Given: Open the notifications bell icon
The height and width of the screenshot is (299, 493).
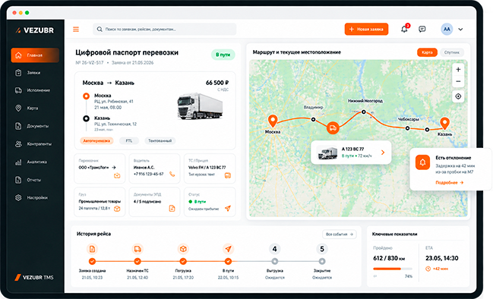Looking at the screenshot, I should (404, 29).
